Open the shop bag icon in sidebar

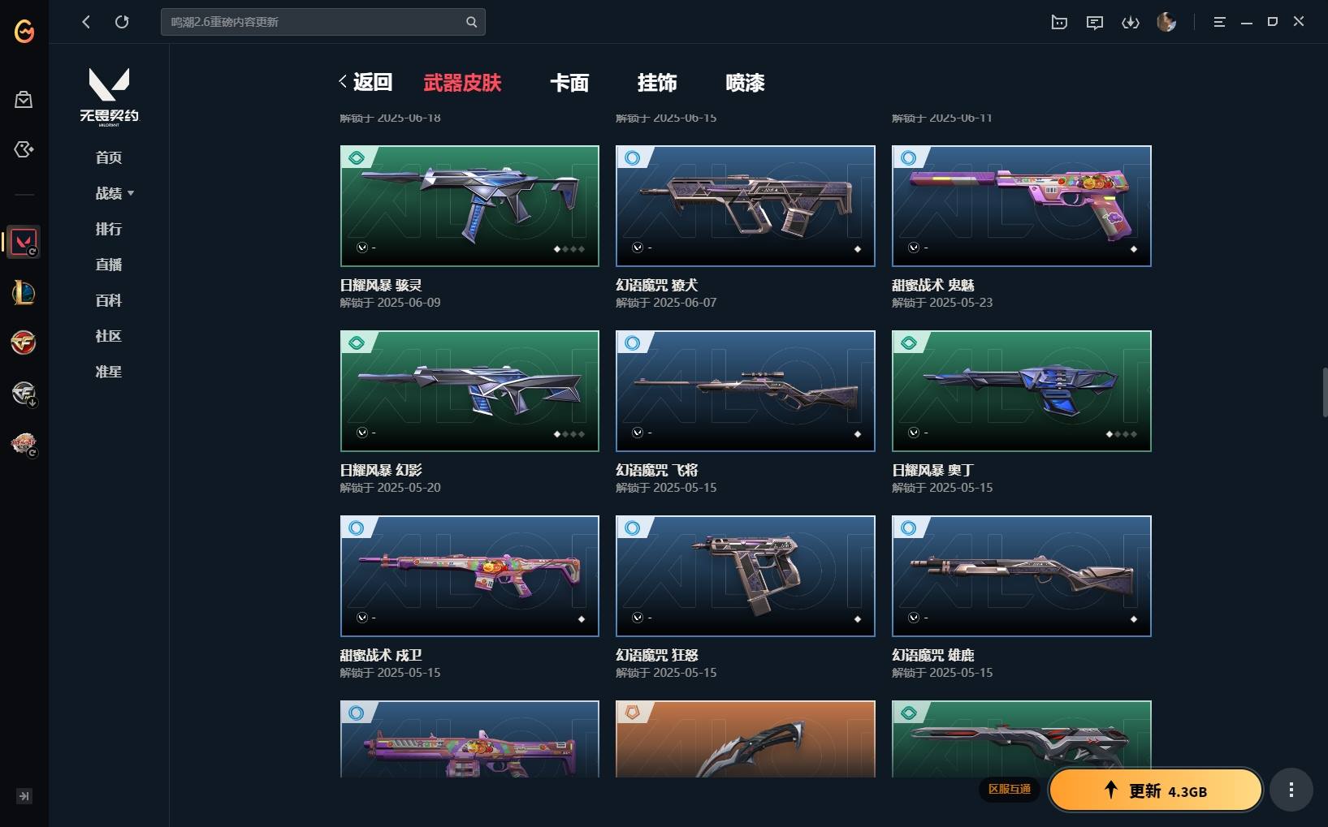(24, 99)
